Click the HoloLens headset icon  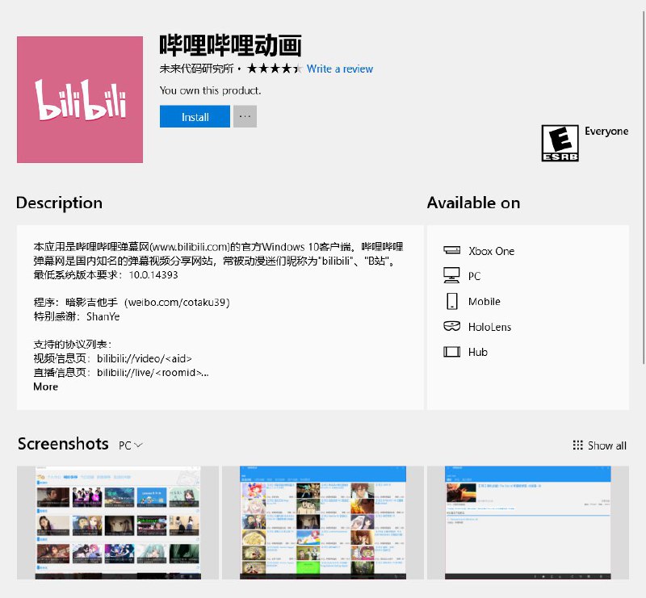(x=451, y=326)
